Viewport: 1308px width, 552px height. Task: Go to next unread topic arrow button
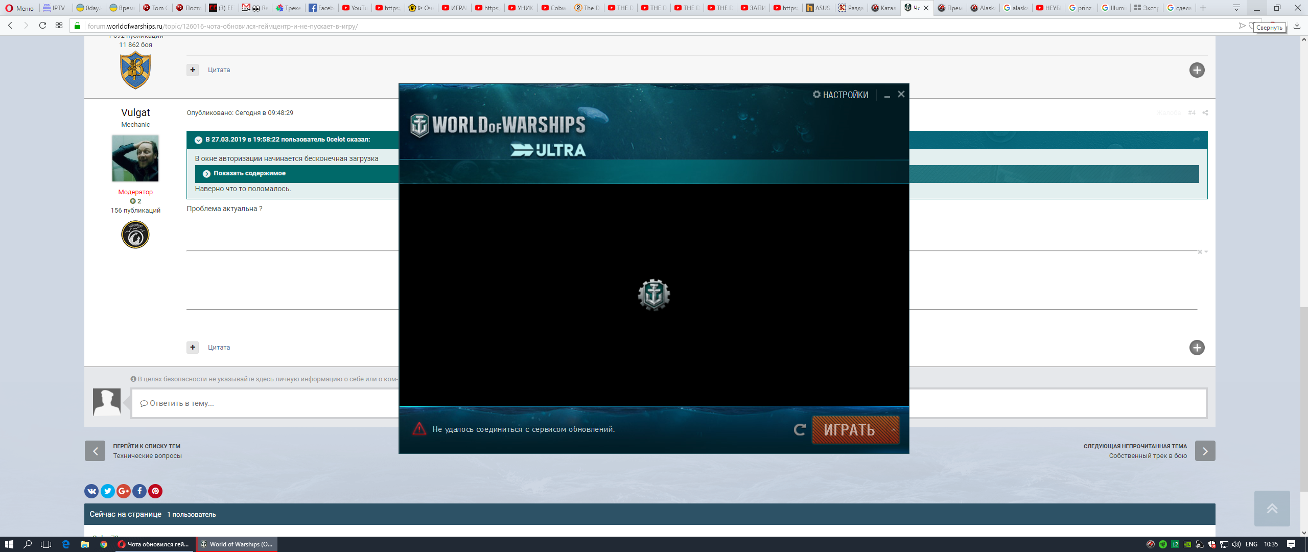pyautogui.click(x=1205, y=451)
